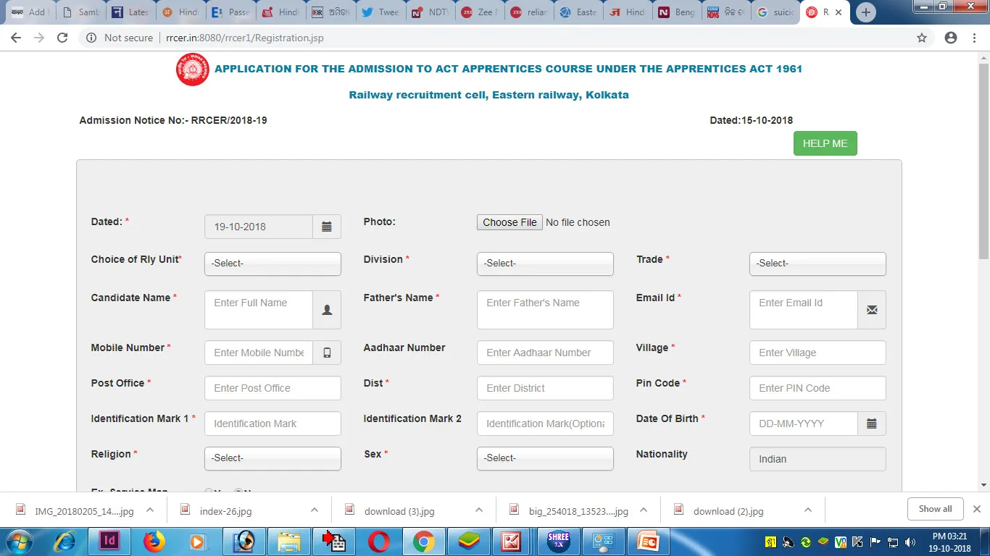The height and width of the screenshot is (556, 990).
Task: Bookmark this page with the star icon
Action: tap(922, 38)
